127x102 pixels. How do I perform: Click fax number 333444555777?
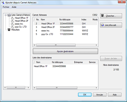point(67,27)
